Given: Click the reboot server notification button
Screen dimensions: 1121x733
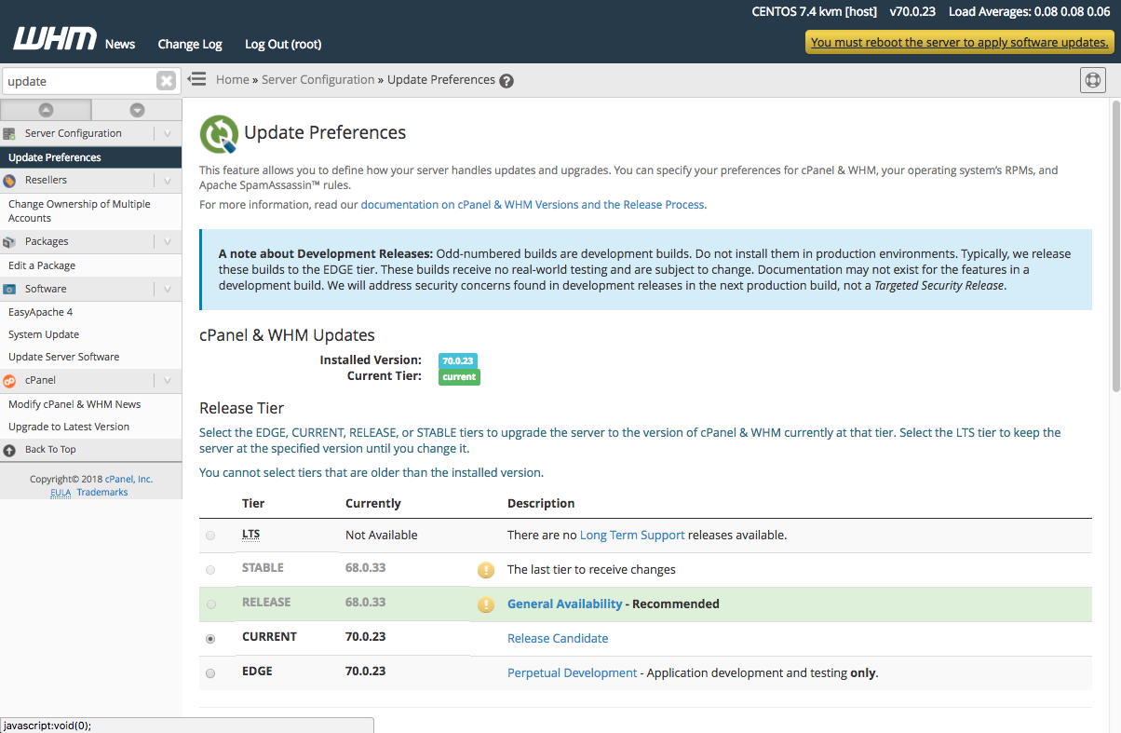Looking at the screenshot, I should click(960, 42).
